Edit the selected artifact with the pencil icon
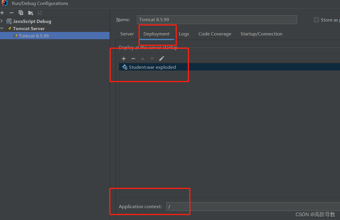Screen dimensions: 340x220 (x=162, y=59)
